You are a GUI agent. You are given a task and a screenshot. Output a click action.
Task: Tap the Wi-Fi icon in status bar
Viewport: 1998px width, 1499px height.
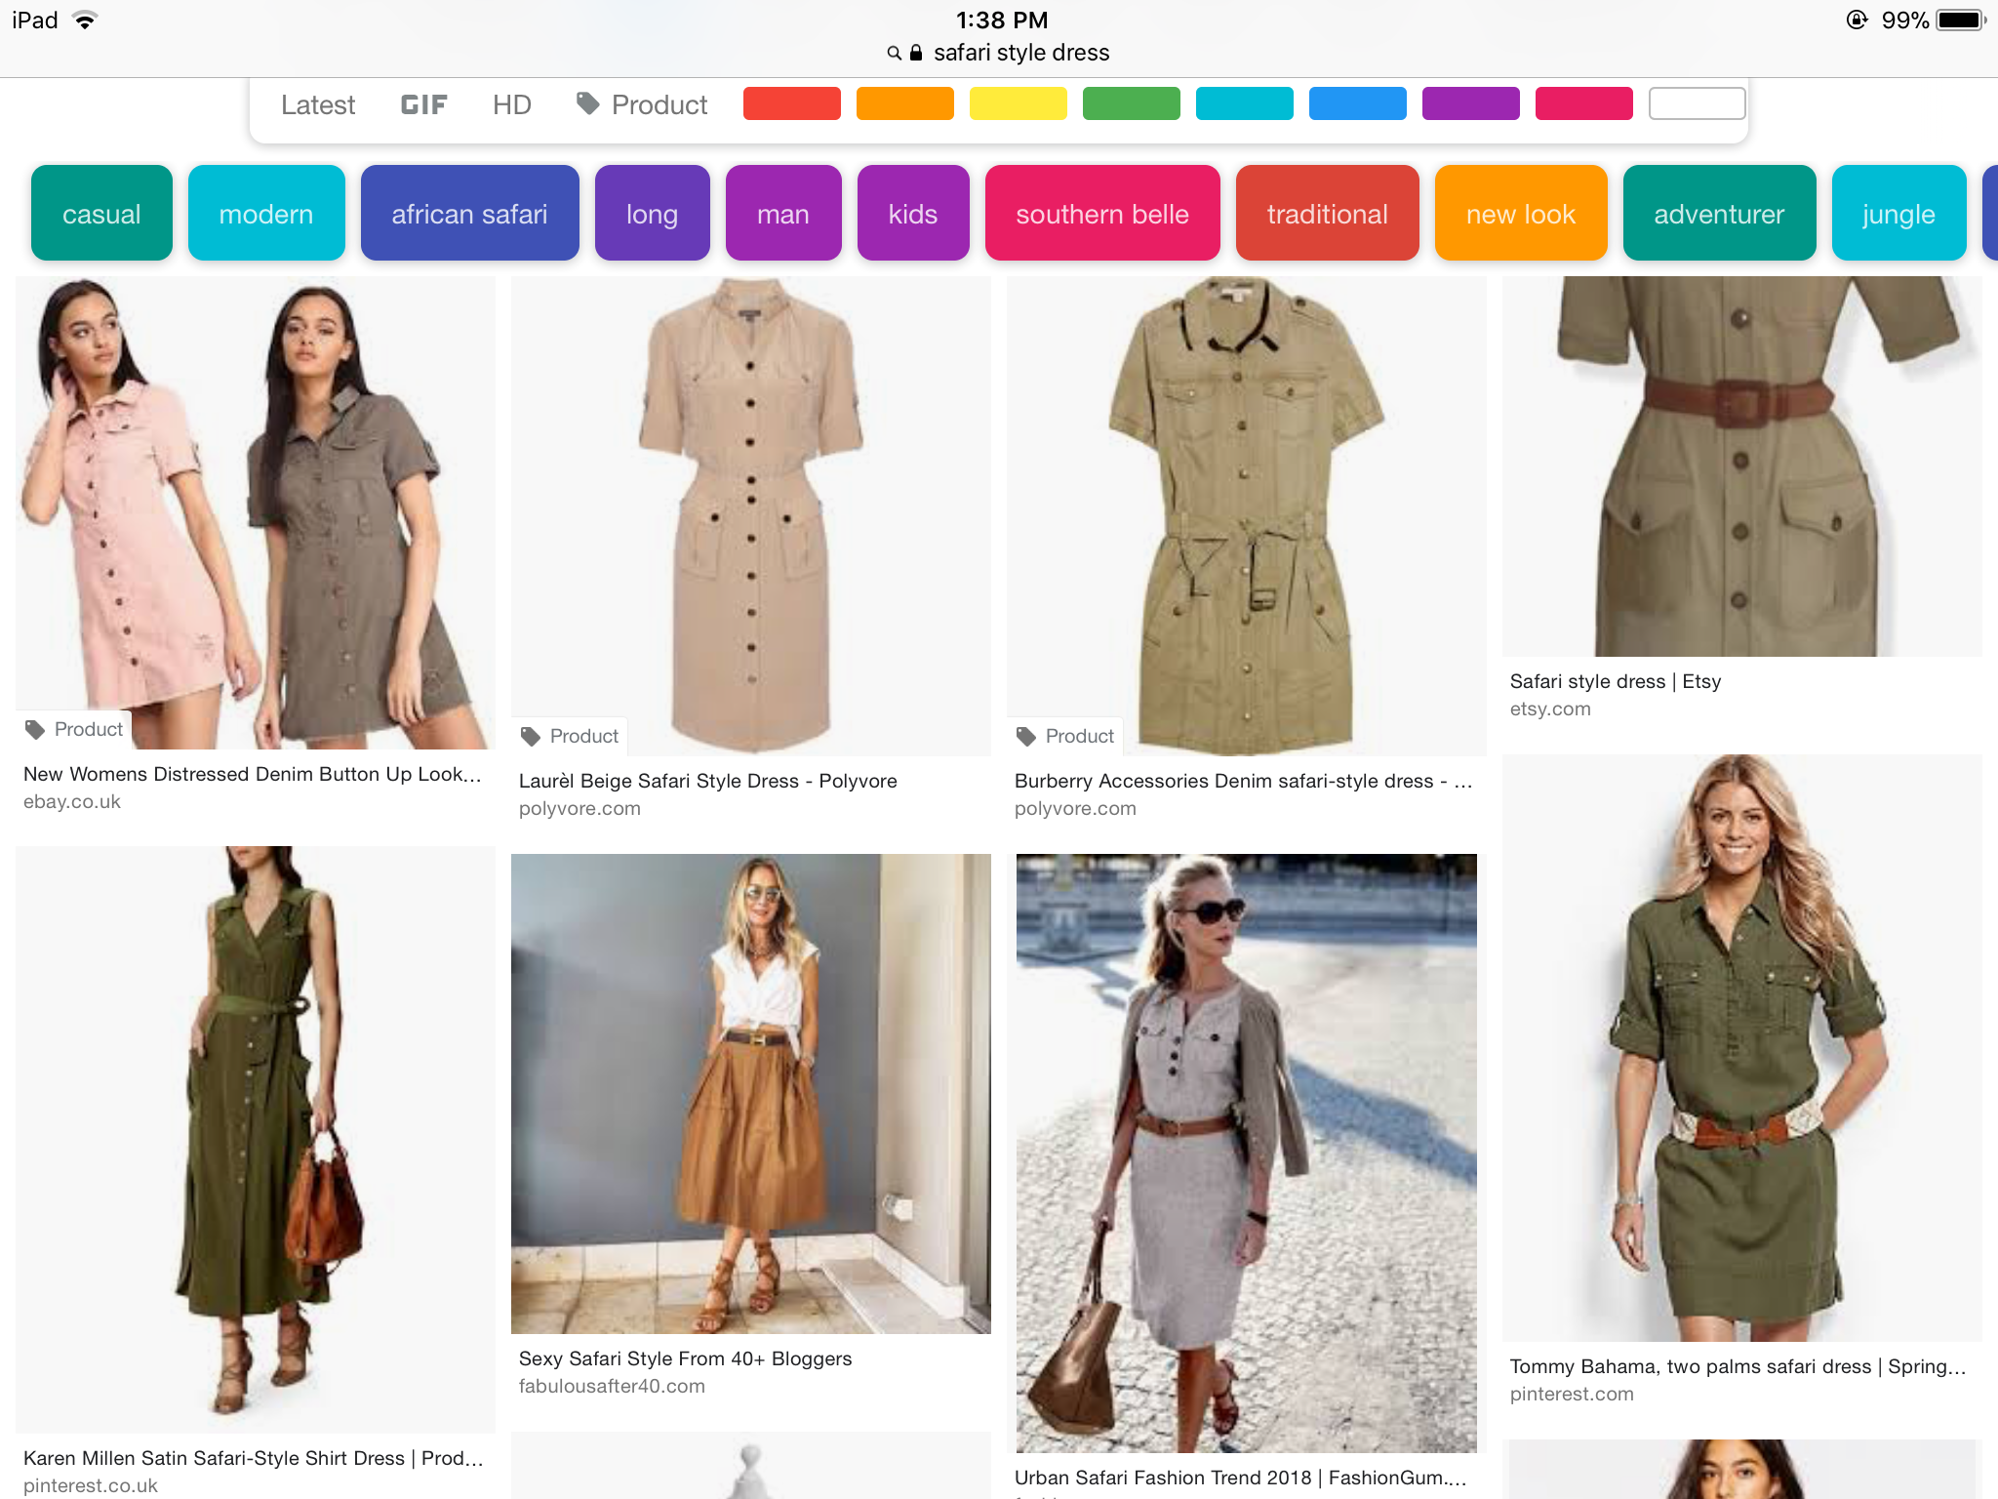pyautogui.click(x=86, y=20)
